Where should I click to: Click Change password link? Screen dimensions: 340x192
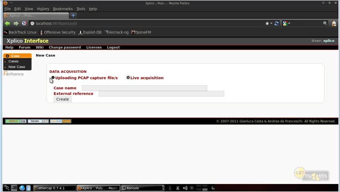[x=65, y=47]
